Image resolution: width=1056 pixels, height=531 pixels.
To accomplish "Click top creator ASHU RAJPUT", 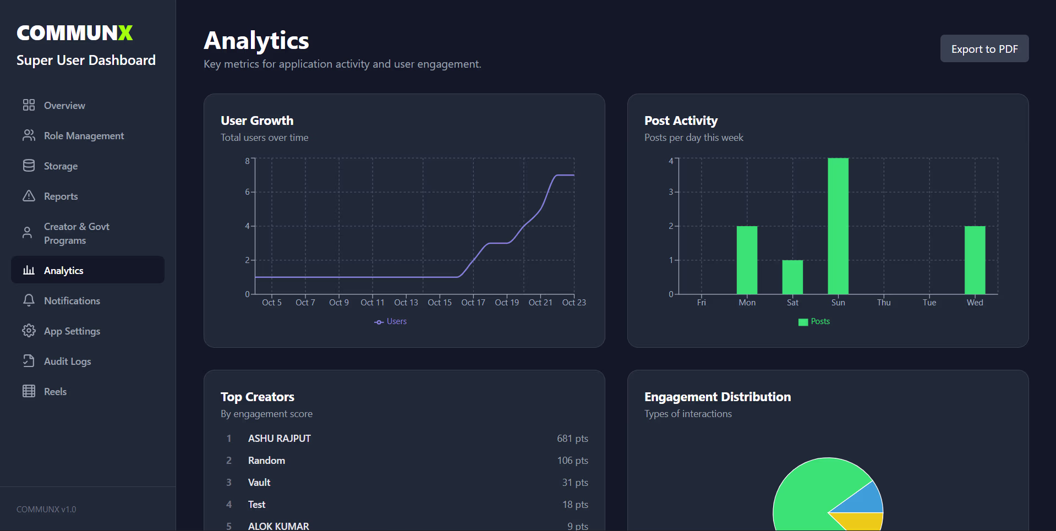I will tap(279, 438).
